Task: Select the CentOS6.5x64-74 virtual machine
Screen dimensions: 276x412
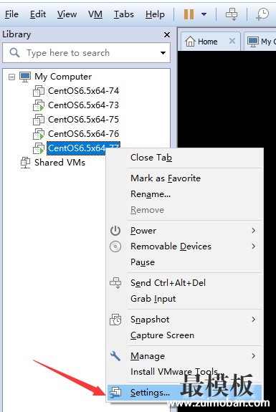Action: pos(83,91)
